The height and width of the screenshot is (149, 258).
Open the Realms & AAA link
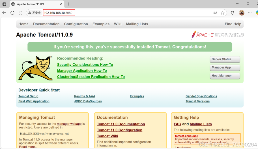(85, 96)
